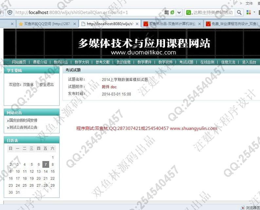Select day 31 in the calendar
Image resolution: width=260 pixels, height=210 pixels.
(x=18, y=192)
